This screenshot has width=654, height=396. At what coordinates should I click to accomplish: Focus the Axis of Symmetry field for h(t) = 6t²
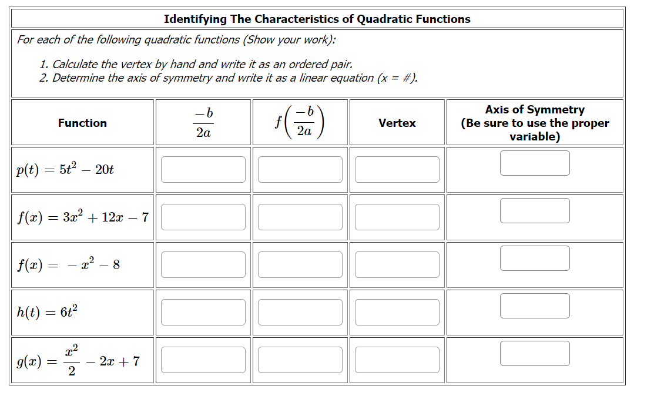(x=535, y=306)
